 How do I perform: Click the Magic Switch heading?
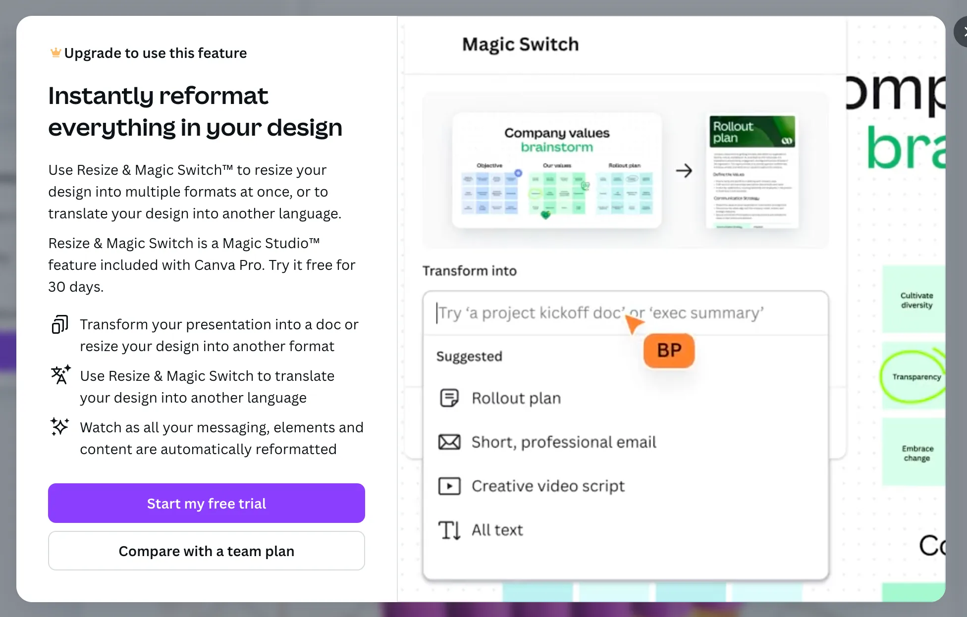tap(521, 44)
